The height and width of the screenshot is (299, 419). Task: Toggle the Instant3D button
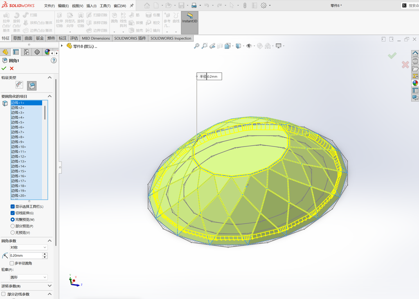190,22
